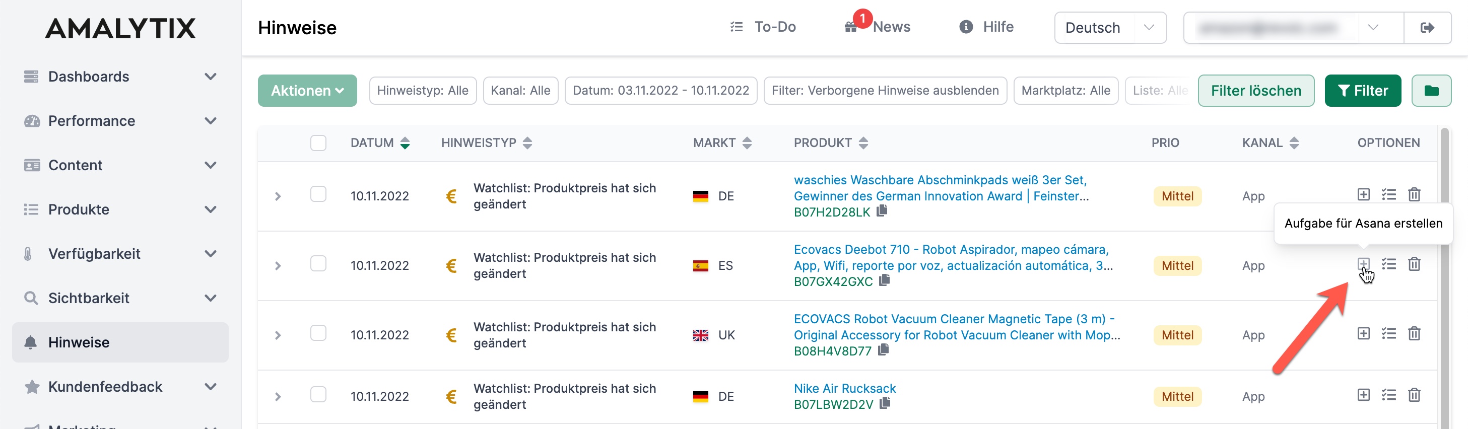Open the Ecovacs Deebot 710 product link

(x=953, y=257)
